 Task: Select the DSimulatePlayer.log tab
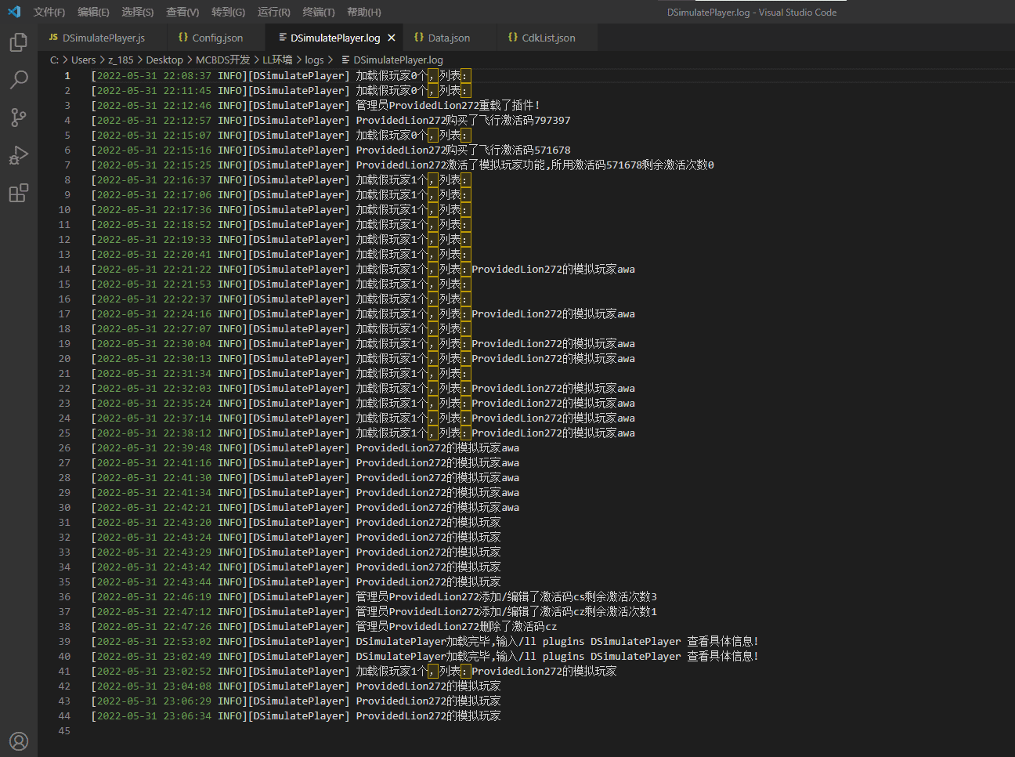tap(335, 38)
